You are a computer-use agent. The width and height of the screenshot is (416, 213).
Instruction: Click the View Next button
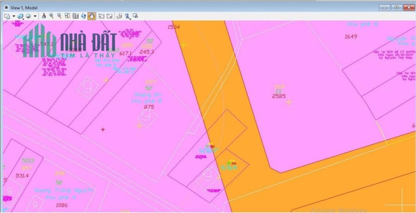[109, 16]
